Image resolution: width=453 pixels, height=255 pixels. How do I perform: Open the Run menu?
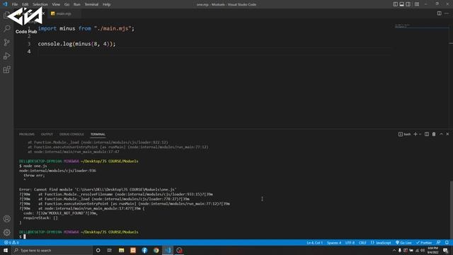pyautogui.click(x=77, y=4)
